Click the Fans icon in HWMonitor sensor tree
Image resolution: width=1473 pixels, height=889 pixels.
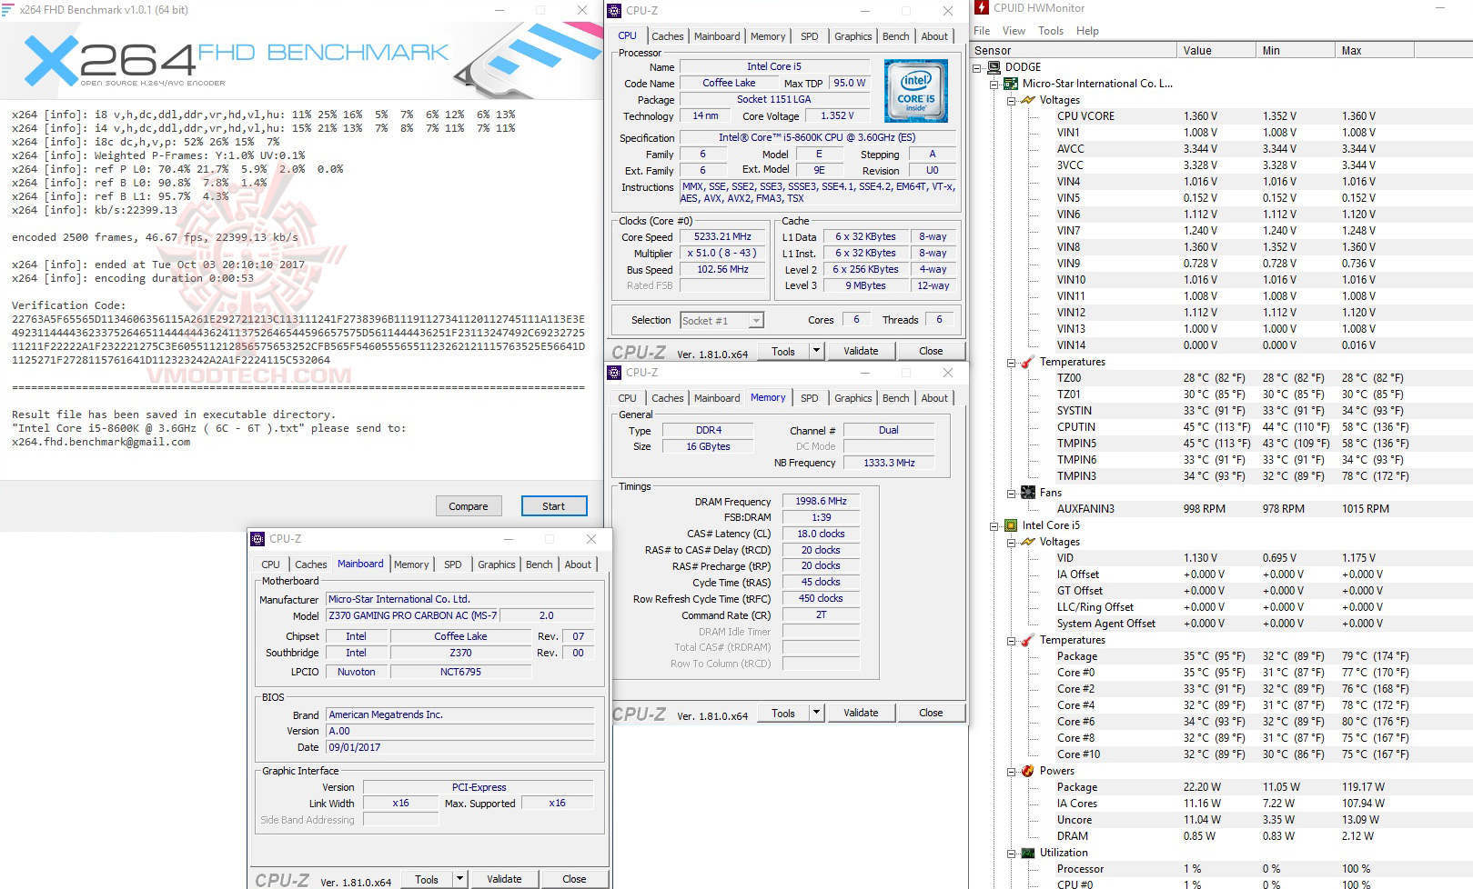[1027, 492]
